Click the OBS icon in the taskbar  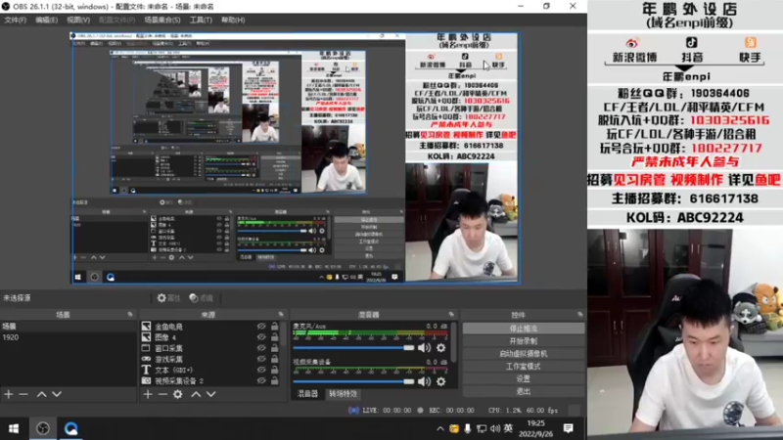[x=42, y=428]
